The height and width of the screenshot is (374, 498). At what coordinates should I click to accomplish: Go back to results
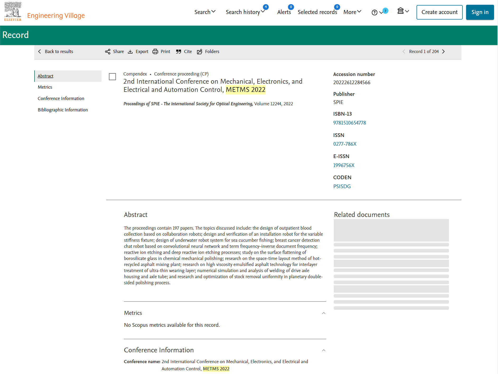(x=56, y=52)
